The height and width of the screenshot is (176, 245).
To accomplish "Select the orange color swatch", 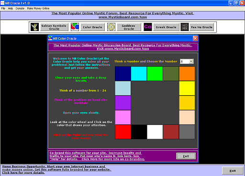I will click(187, 73).
